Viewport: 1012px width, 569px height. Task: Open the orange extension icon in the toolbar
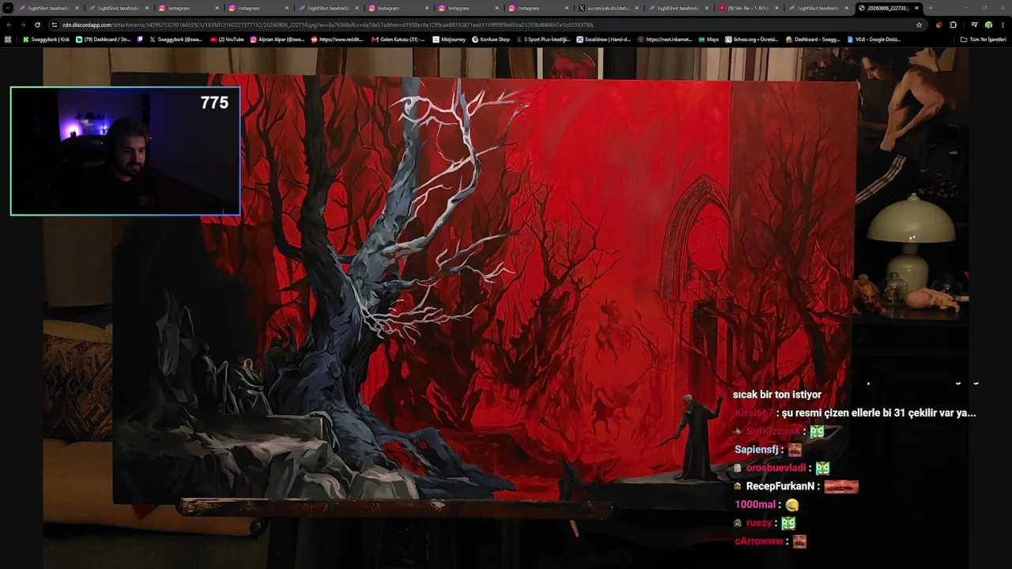point(938,24)
